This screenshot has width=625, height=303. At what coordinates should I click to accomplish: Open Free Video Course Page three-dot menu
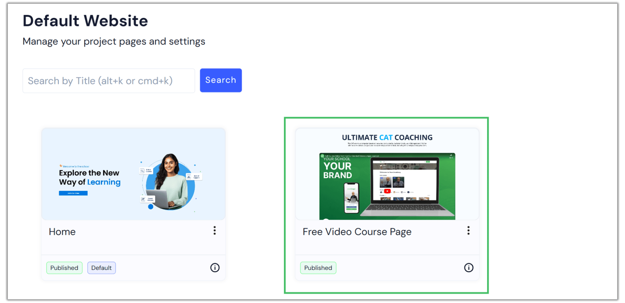pyautogui.click(x=468, y=231)
